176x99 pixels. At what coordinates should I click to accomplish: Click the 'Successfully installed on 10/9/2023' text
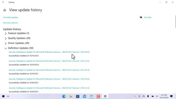point(23,74)
